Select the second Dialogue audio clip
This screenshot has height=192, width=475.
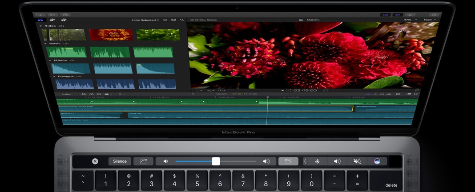click(116, 84)
